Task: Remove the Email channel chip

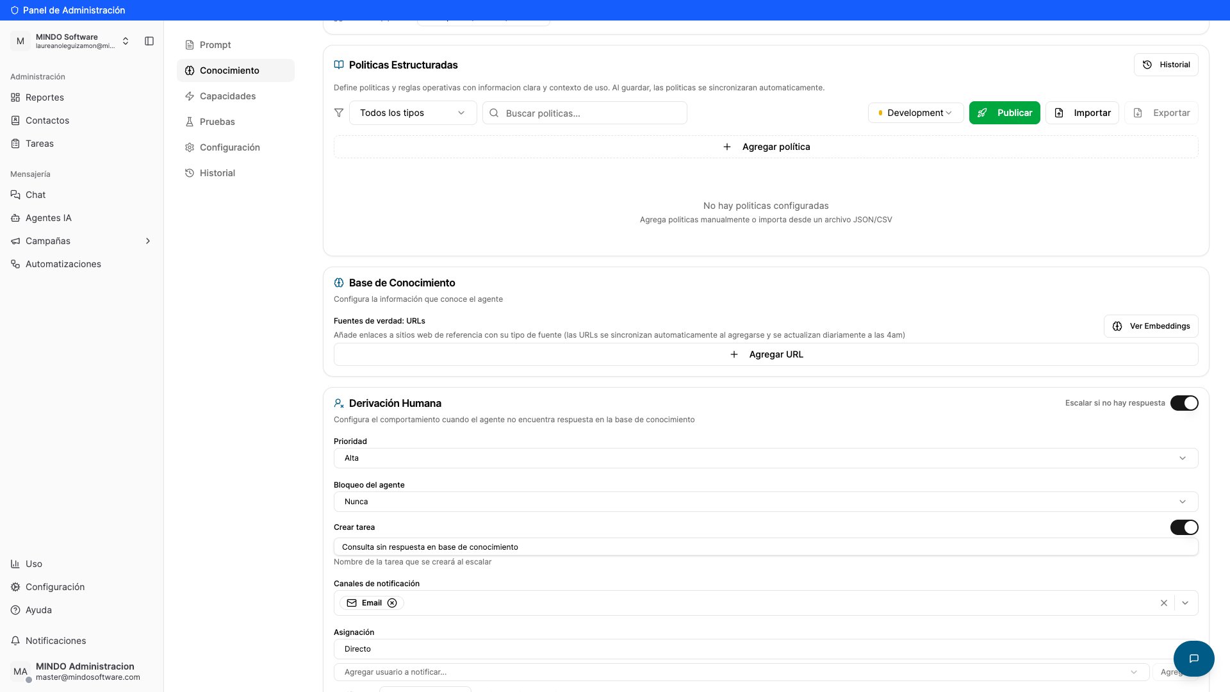Action: (392, 603)
